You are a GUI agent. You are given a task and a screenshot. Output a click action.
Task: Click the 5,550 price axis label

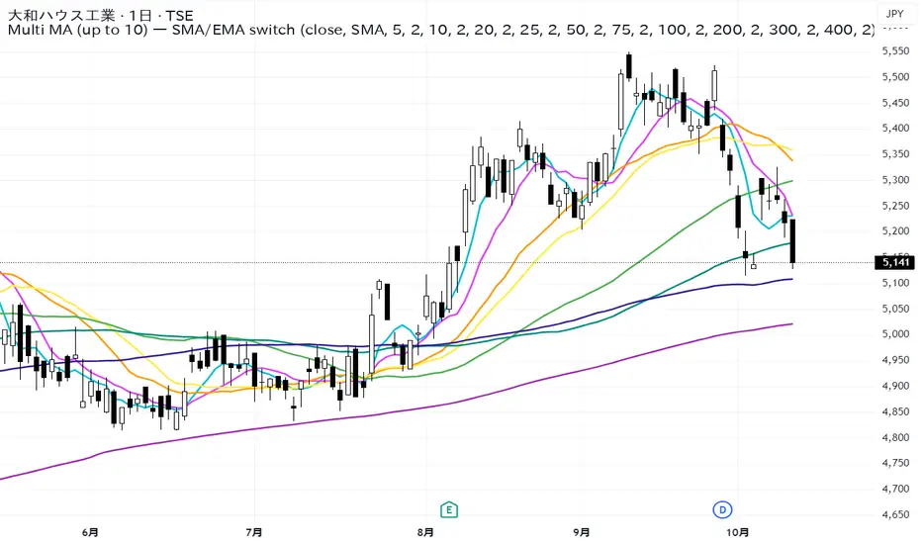coord(895,51)
